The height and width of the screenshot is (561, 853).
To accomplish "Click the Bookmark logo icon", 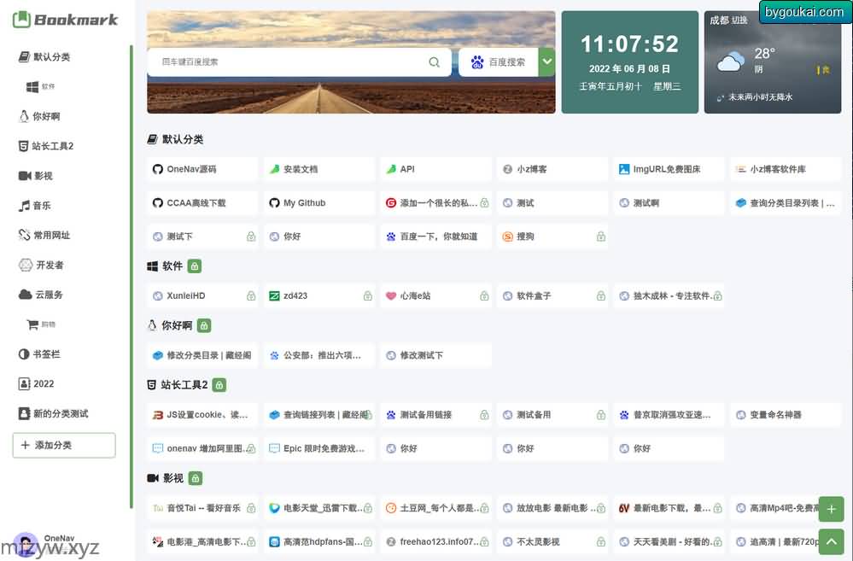I will point(21,20).
